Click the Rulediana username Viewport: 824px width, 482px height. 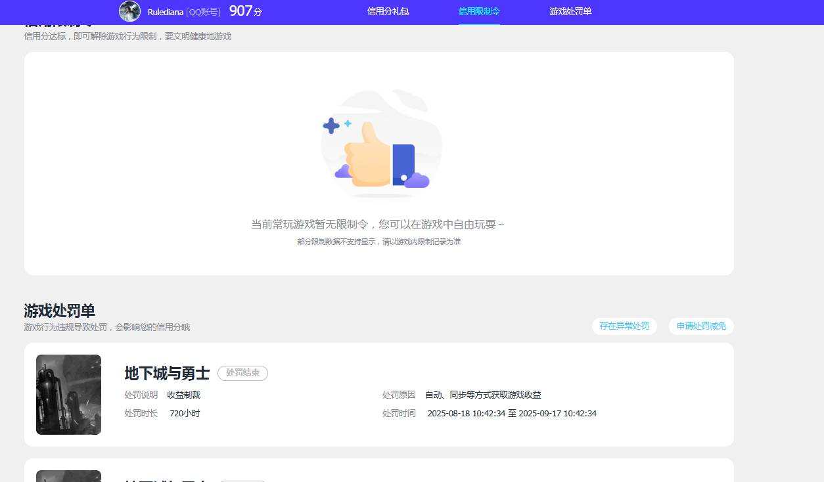pos(165,12)
